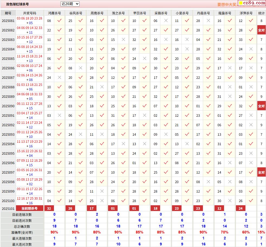Click draw numbers 03 06 18 20 23 28
The image size is (266, 247).
(30, 18)
